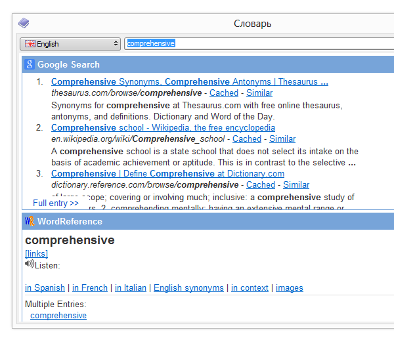The width and height of the screenshot is (394, 338).
Task: Click the Google Search section header
Action: click(x=208, y=64)
